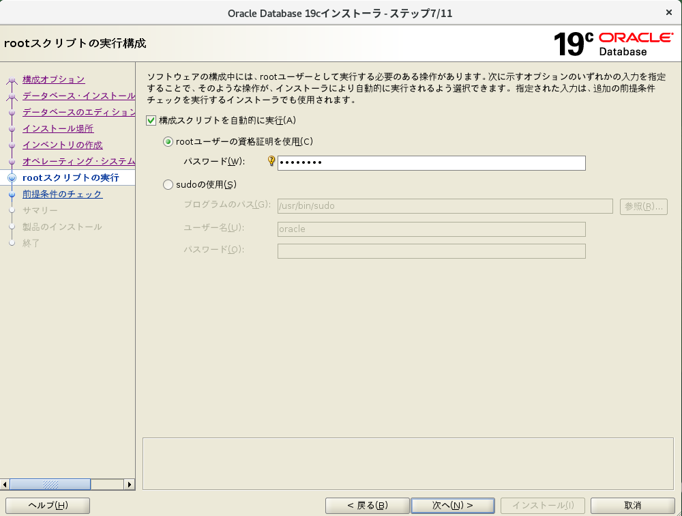Click the step bullet beside インストール場所
Screen dimensions: 682x516
pos(12,129)
